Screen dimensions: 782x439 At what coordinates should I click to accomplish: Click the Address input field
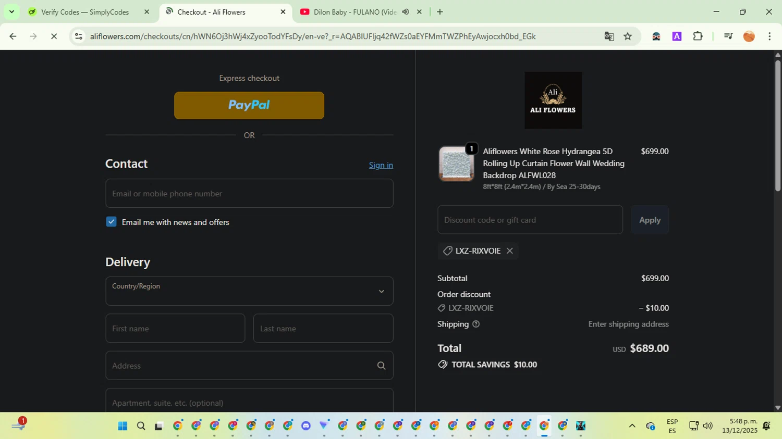[249, 366]
